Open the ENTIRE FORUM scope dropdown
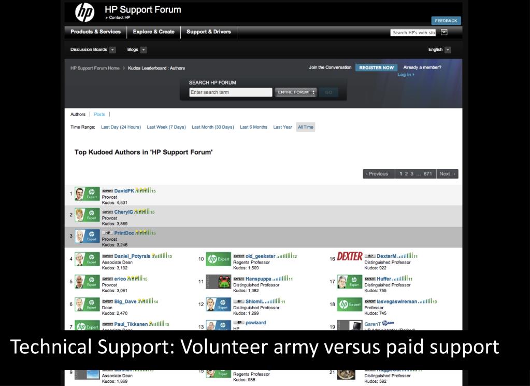The width and height of the screenshot is (530, 386). click(x=296, y=92)
